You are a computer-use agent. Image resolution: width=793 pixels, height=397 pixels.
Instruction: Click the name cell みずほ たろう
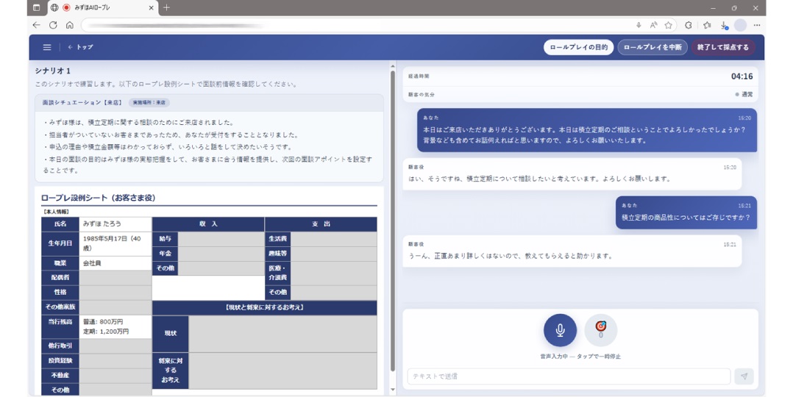coord(115,223)
